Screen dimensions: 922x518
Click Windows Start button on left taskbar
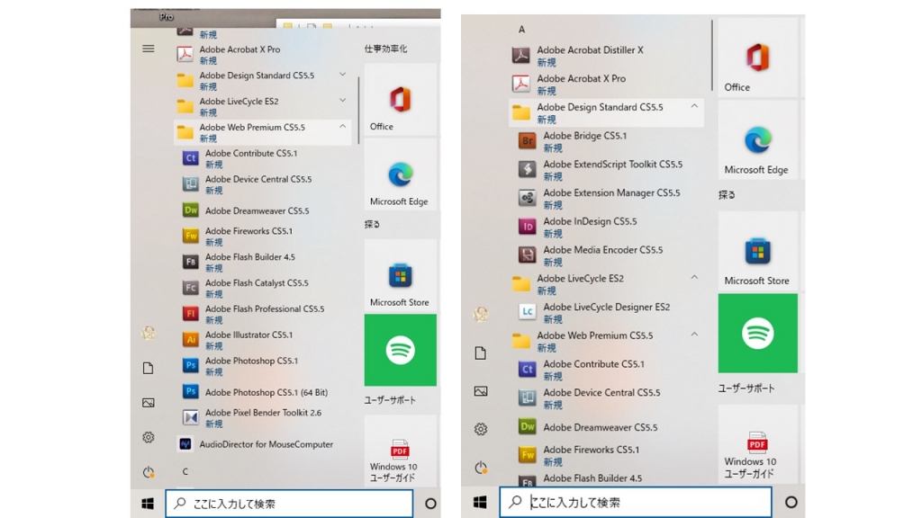click(x=148, y=504)
